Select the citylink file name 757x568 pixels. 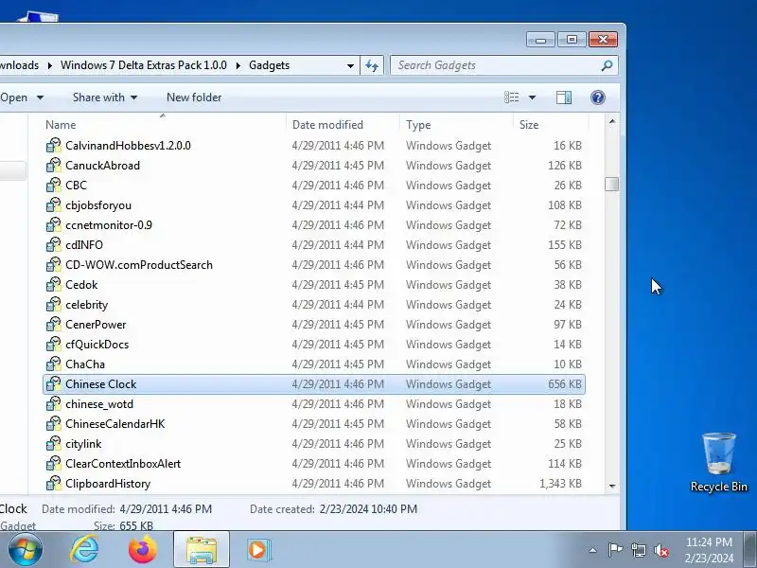tap(83, 444)
